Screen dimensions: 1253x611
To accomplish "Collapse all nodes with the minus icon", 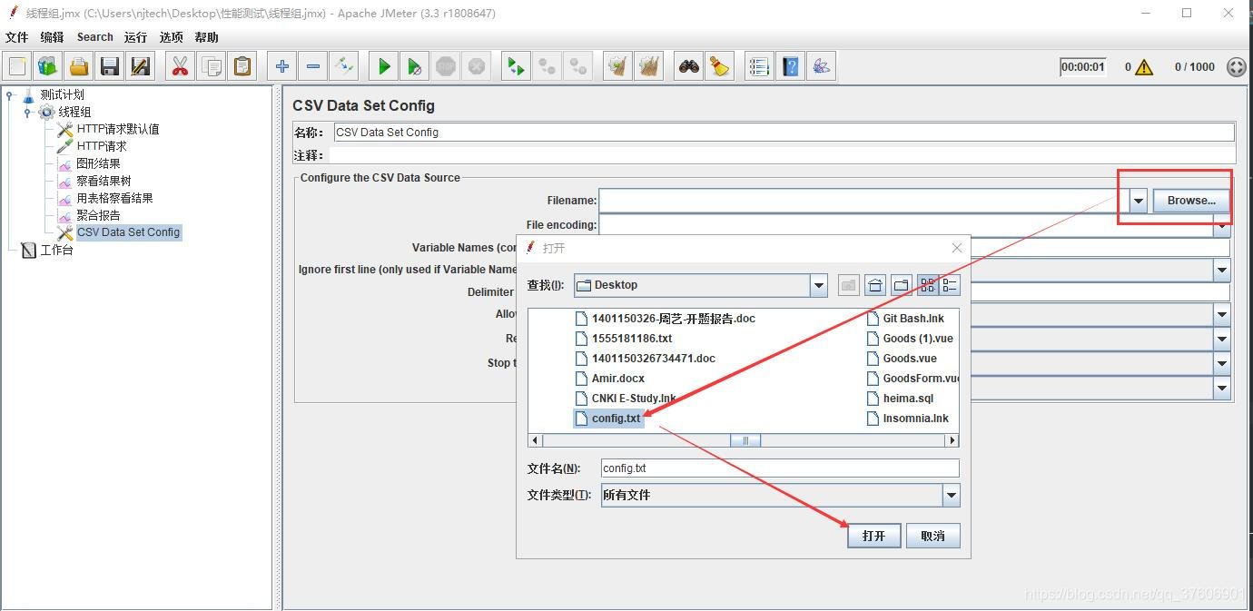I will tap(313, 66).
